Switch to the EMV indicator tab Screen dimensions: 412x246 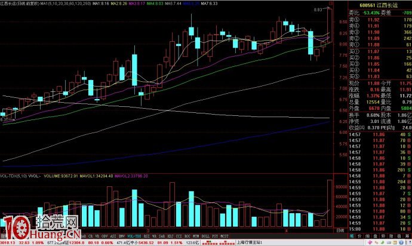click(122, 236)
